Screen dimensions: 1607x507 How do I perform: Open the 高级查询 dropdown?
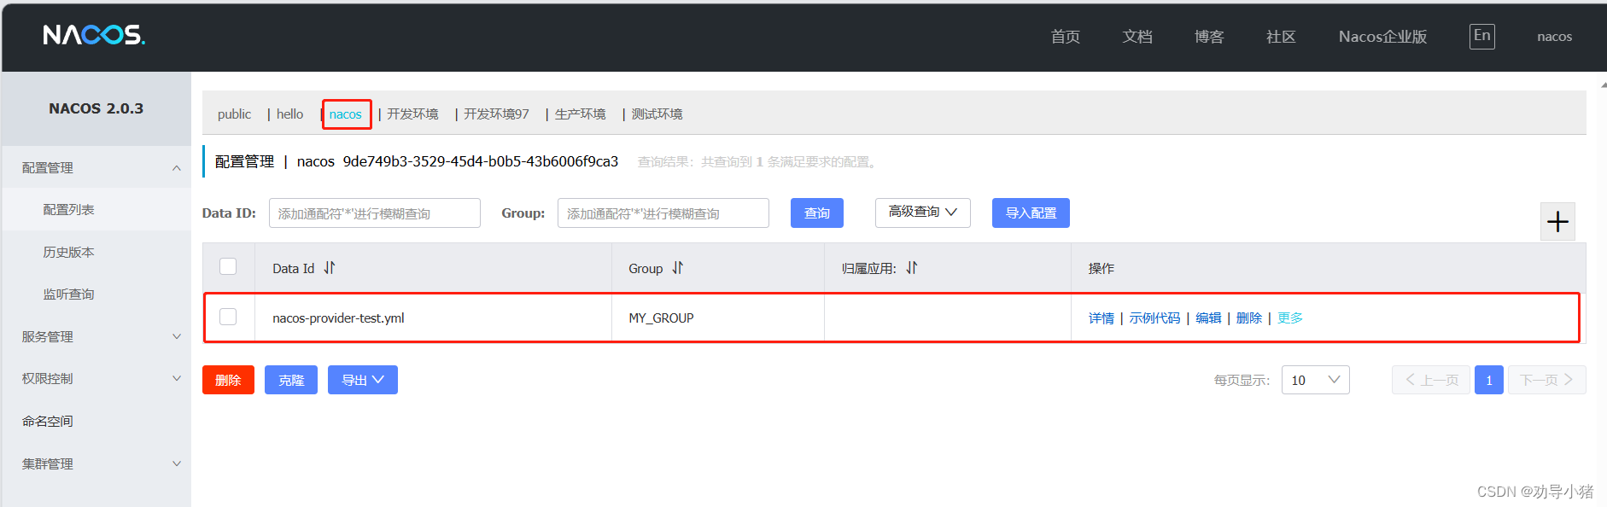923,213
